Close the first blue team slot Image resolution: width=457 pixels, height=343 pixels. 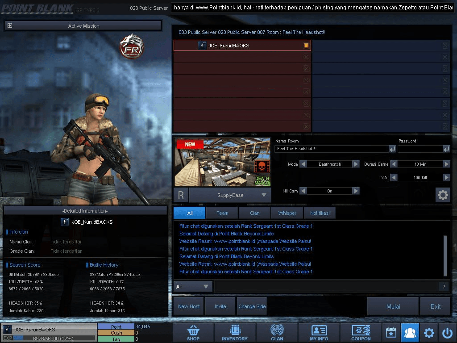click(x=445, y=45)
